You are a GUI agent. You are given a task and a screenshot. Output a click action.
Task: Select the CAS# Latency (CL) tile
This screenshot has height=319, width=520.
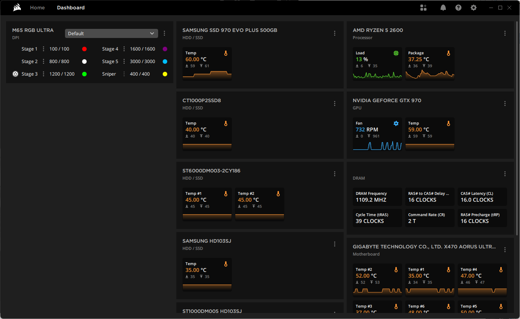pos(482,197)
